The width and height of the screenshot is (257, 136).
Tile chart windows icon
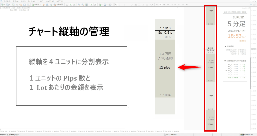click(x=87, y=5)
